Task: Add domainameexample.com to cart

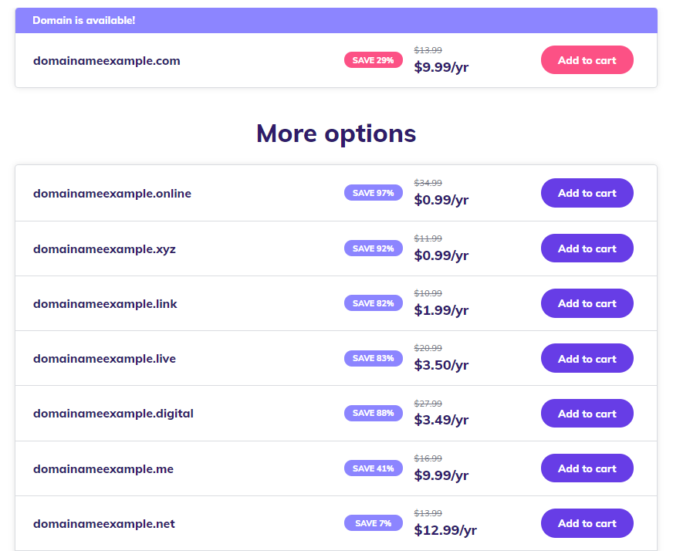Action: click(x=587, y=60)
